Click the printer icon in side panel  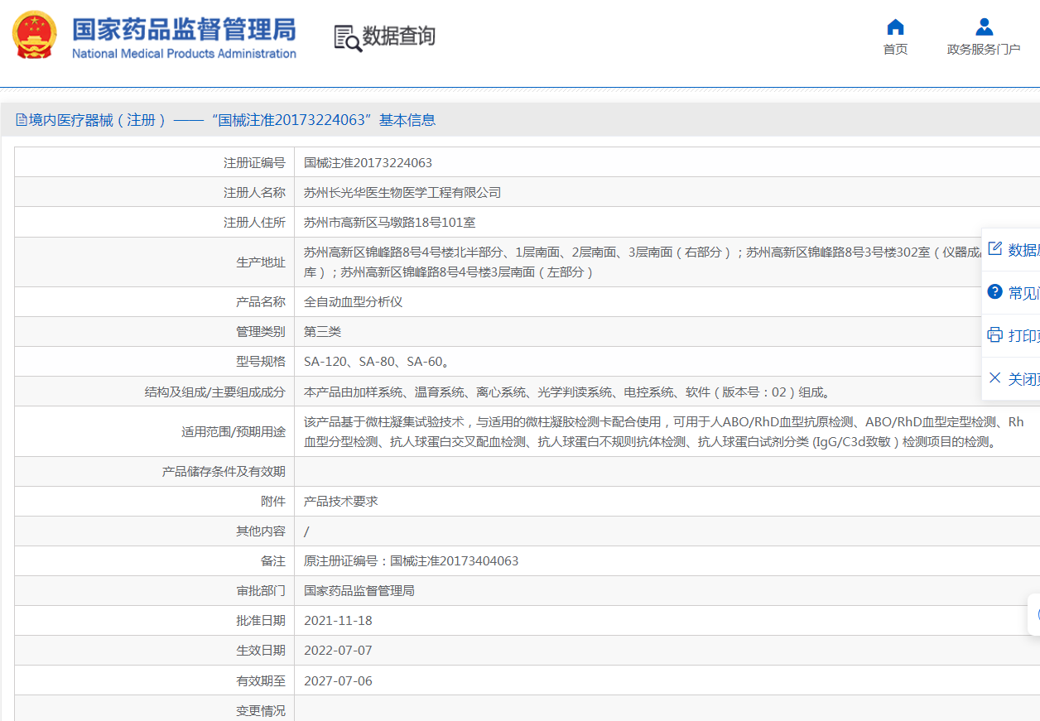click(x=995, y=335)
